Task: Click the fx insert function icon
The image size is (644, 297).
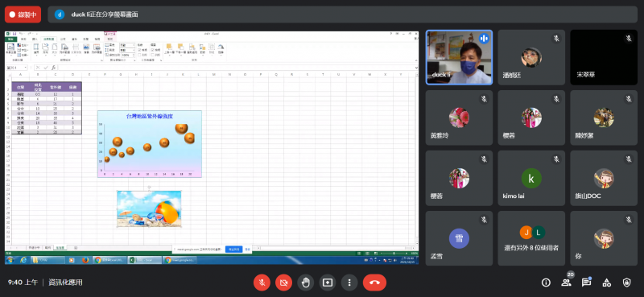Action: pos(53,68)
